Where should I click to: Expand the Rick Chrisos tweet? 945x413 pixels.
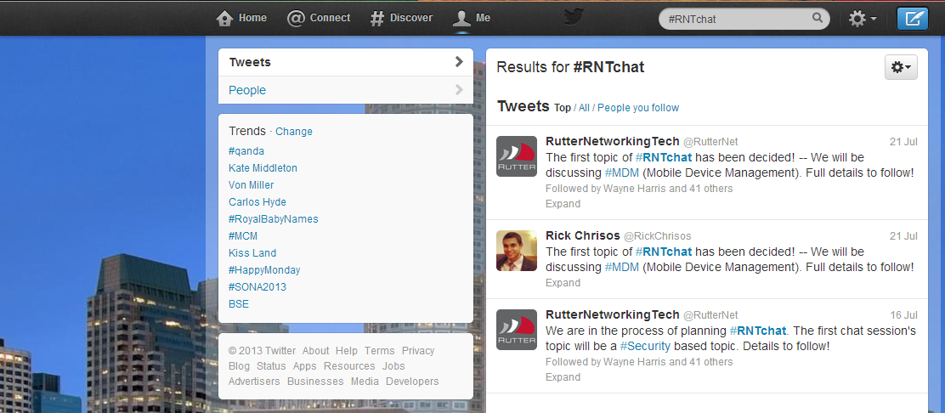click(563, 283)
